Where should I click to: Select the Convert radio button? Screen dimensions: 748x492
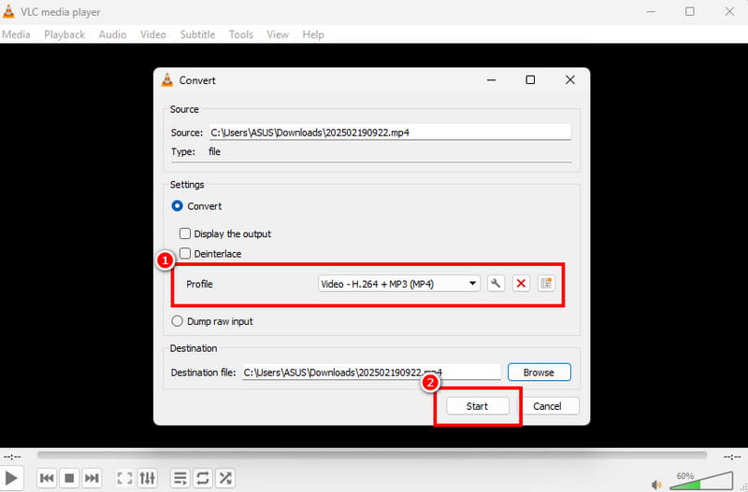(178, 206)
